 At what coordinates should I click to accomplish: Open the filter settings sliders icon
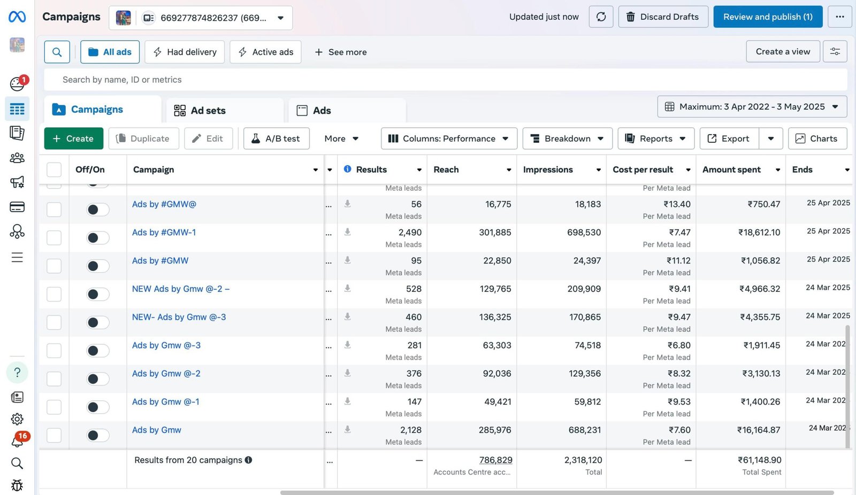pos(835,51)
